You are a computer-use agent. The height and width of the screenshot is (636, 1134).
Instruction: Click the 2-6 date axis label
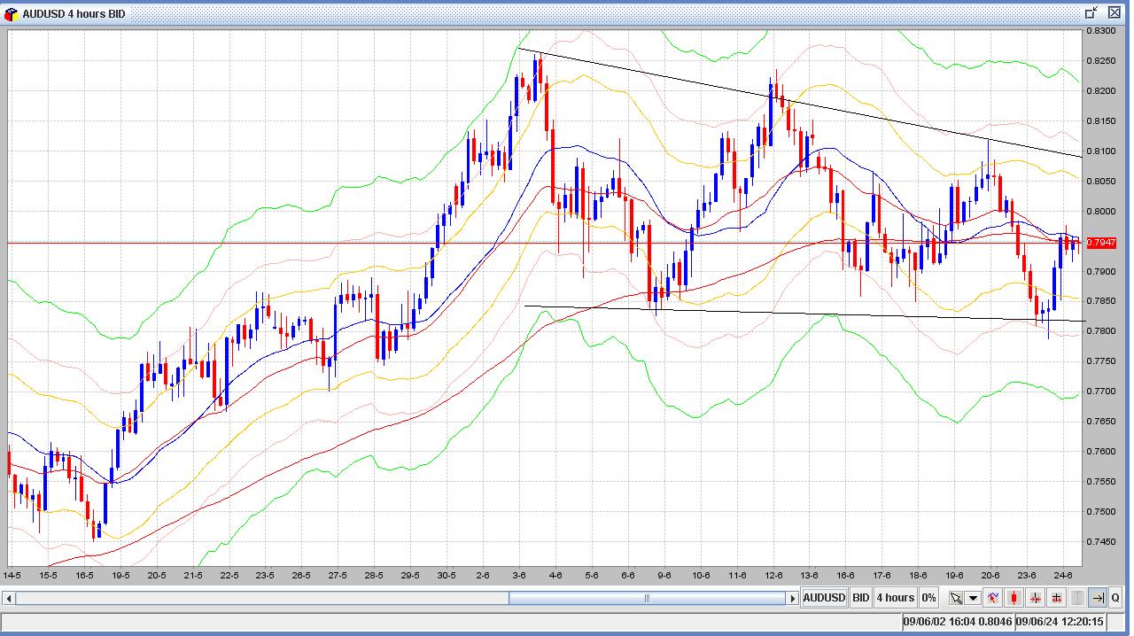[x=483, y=575]
